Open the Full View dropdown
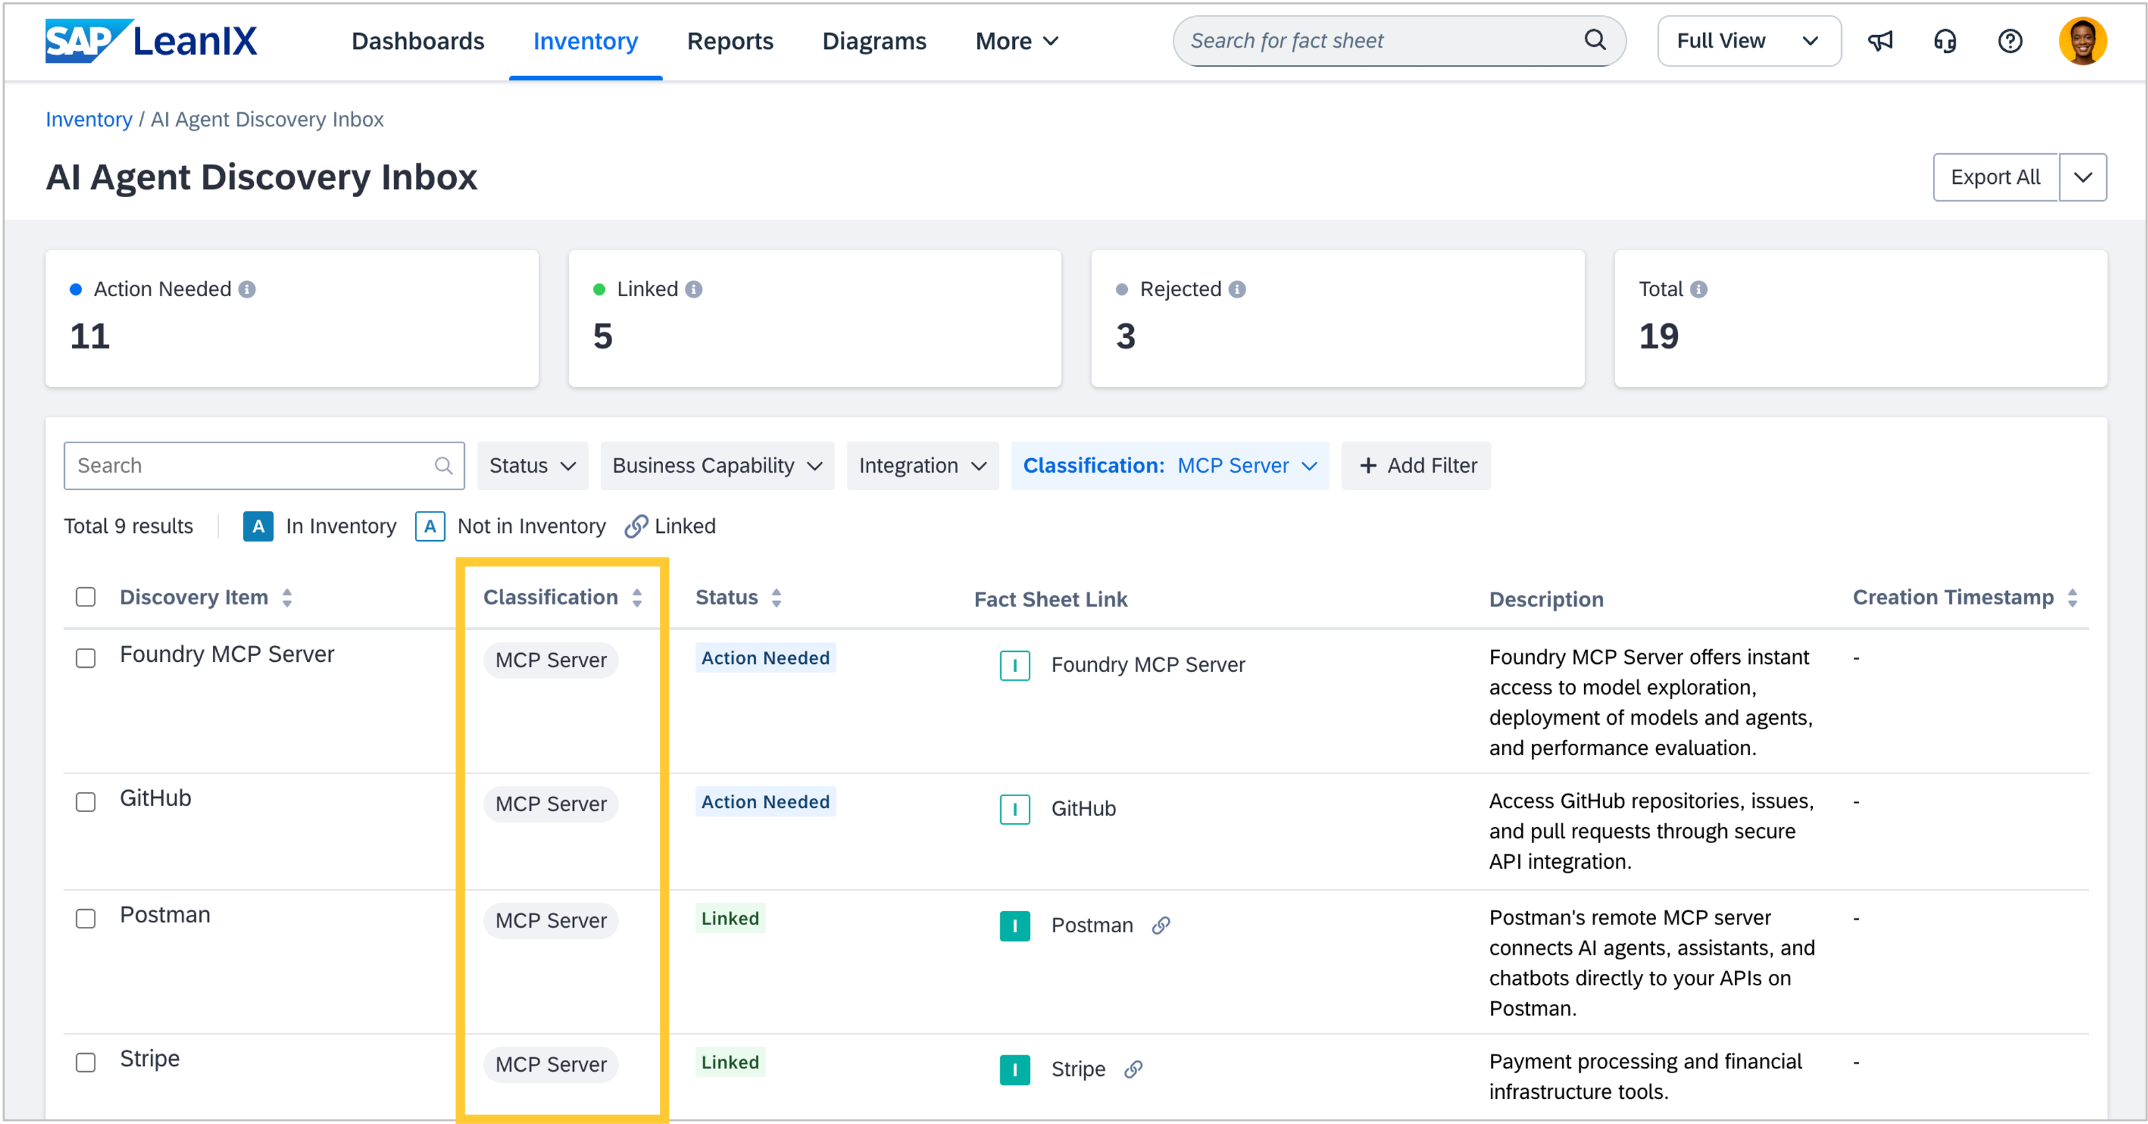The width and height of the screenshot is (2148, 1124). (1749, 41)
